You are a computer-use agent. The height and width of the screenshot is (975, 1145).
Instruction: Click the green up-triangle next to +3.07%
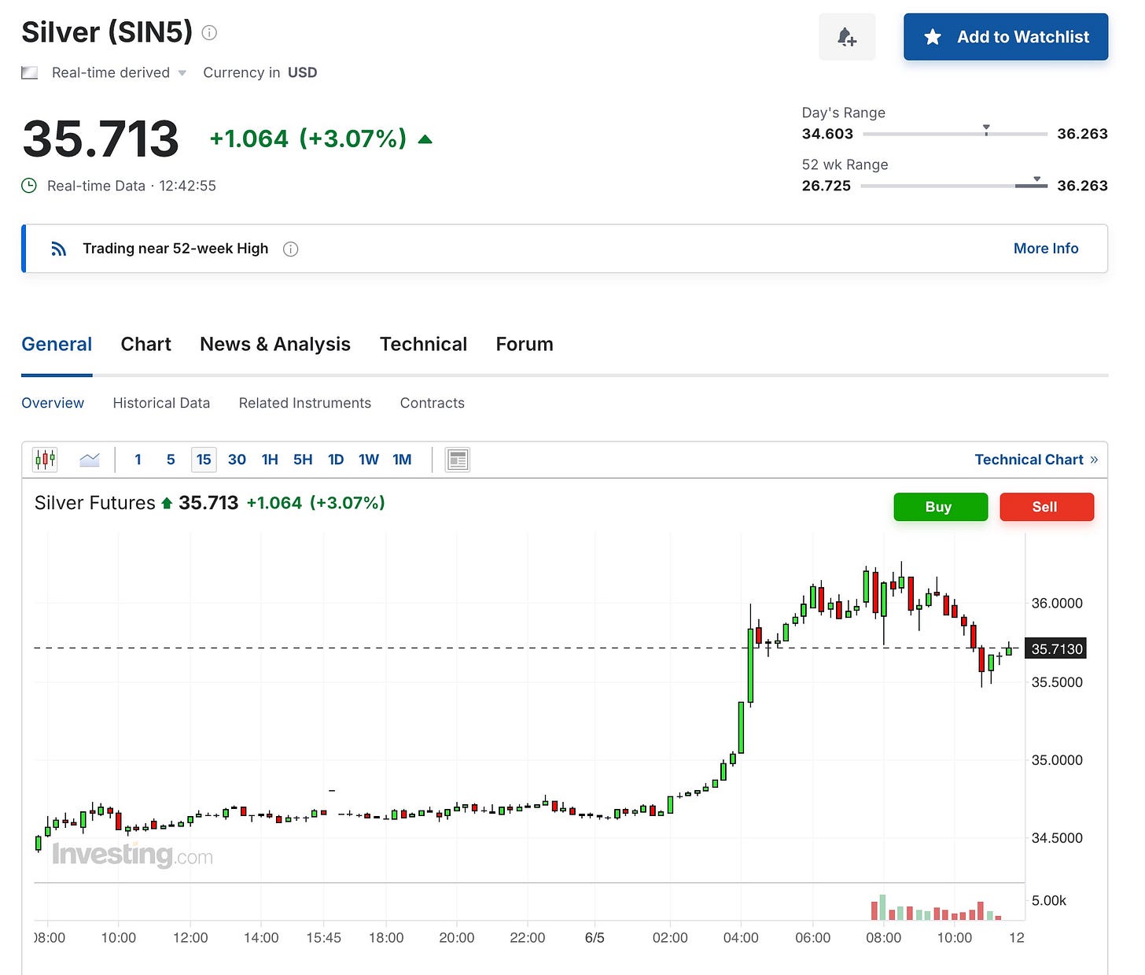[x=425, y=139]
